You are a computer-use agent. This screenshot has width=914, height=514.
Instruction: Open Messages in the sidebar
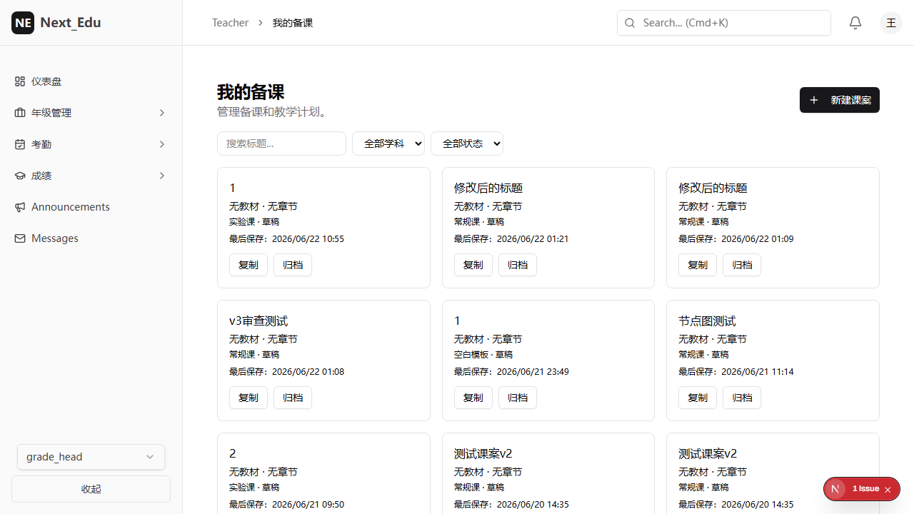click(x=91, y=238)
